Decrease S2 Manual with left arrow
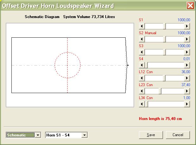Viewport: 196px width, 145px height. 142,39
